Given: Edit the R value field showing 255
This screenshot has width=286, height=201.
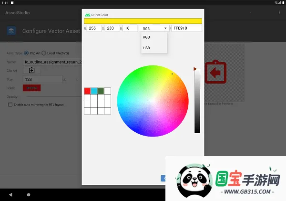Looking at the screenshot, I should pyautogui.click(x=94, y=28).
